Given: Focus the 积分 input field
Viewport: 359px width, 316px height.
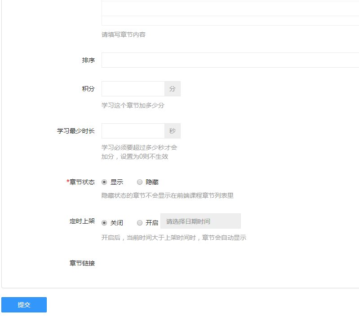Looking at the screenshot, I should click(x=133, y=89).
